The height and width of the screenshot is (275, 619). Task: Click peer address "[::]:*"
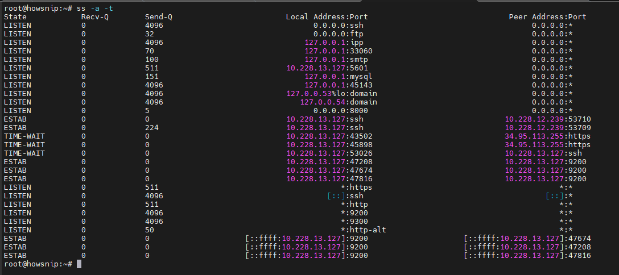pyautogui.click(x=559, y=196)
